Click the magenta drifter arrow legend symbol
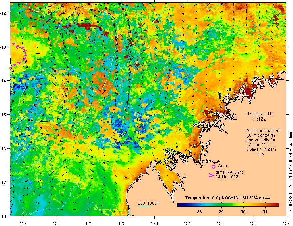293x226 pixels. (211, 175)
